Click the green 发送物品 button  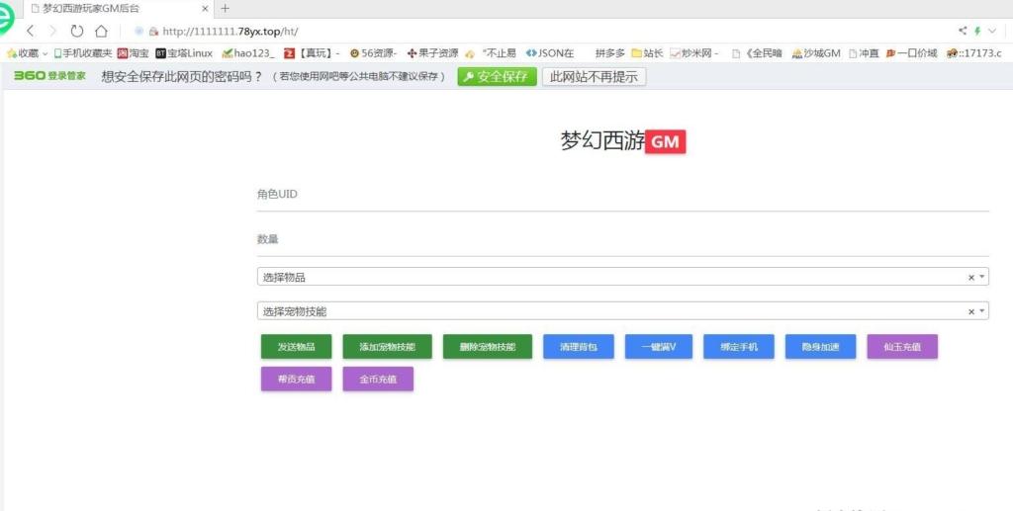tap(296, 347)
